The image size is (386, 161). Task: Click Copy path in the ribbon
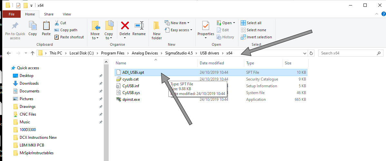[x=65, y=30]
